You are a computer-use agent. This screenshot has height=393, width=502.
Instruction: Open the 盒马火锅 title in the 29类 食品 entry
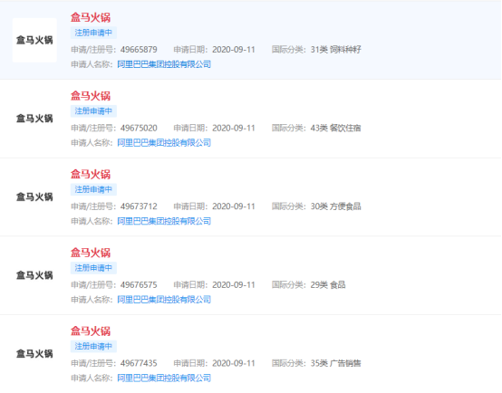click(x=91, y=253)
